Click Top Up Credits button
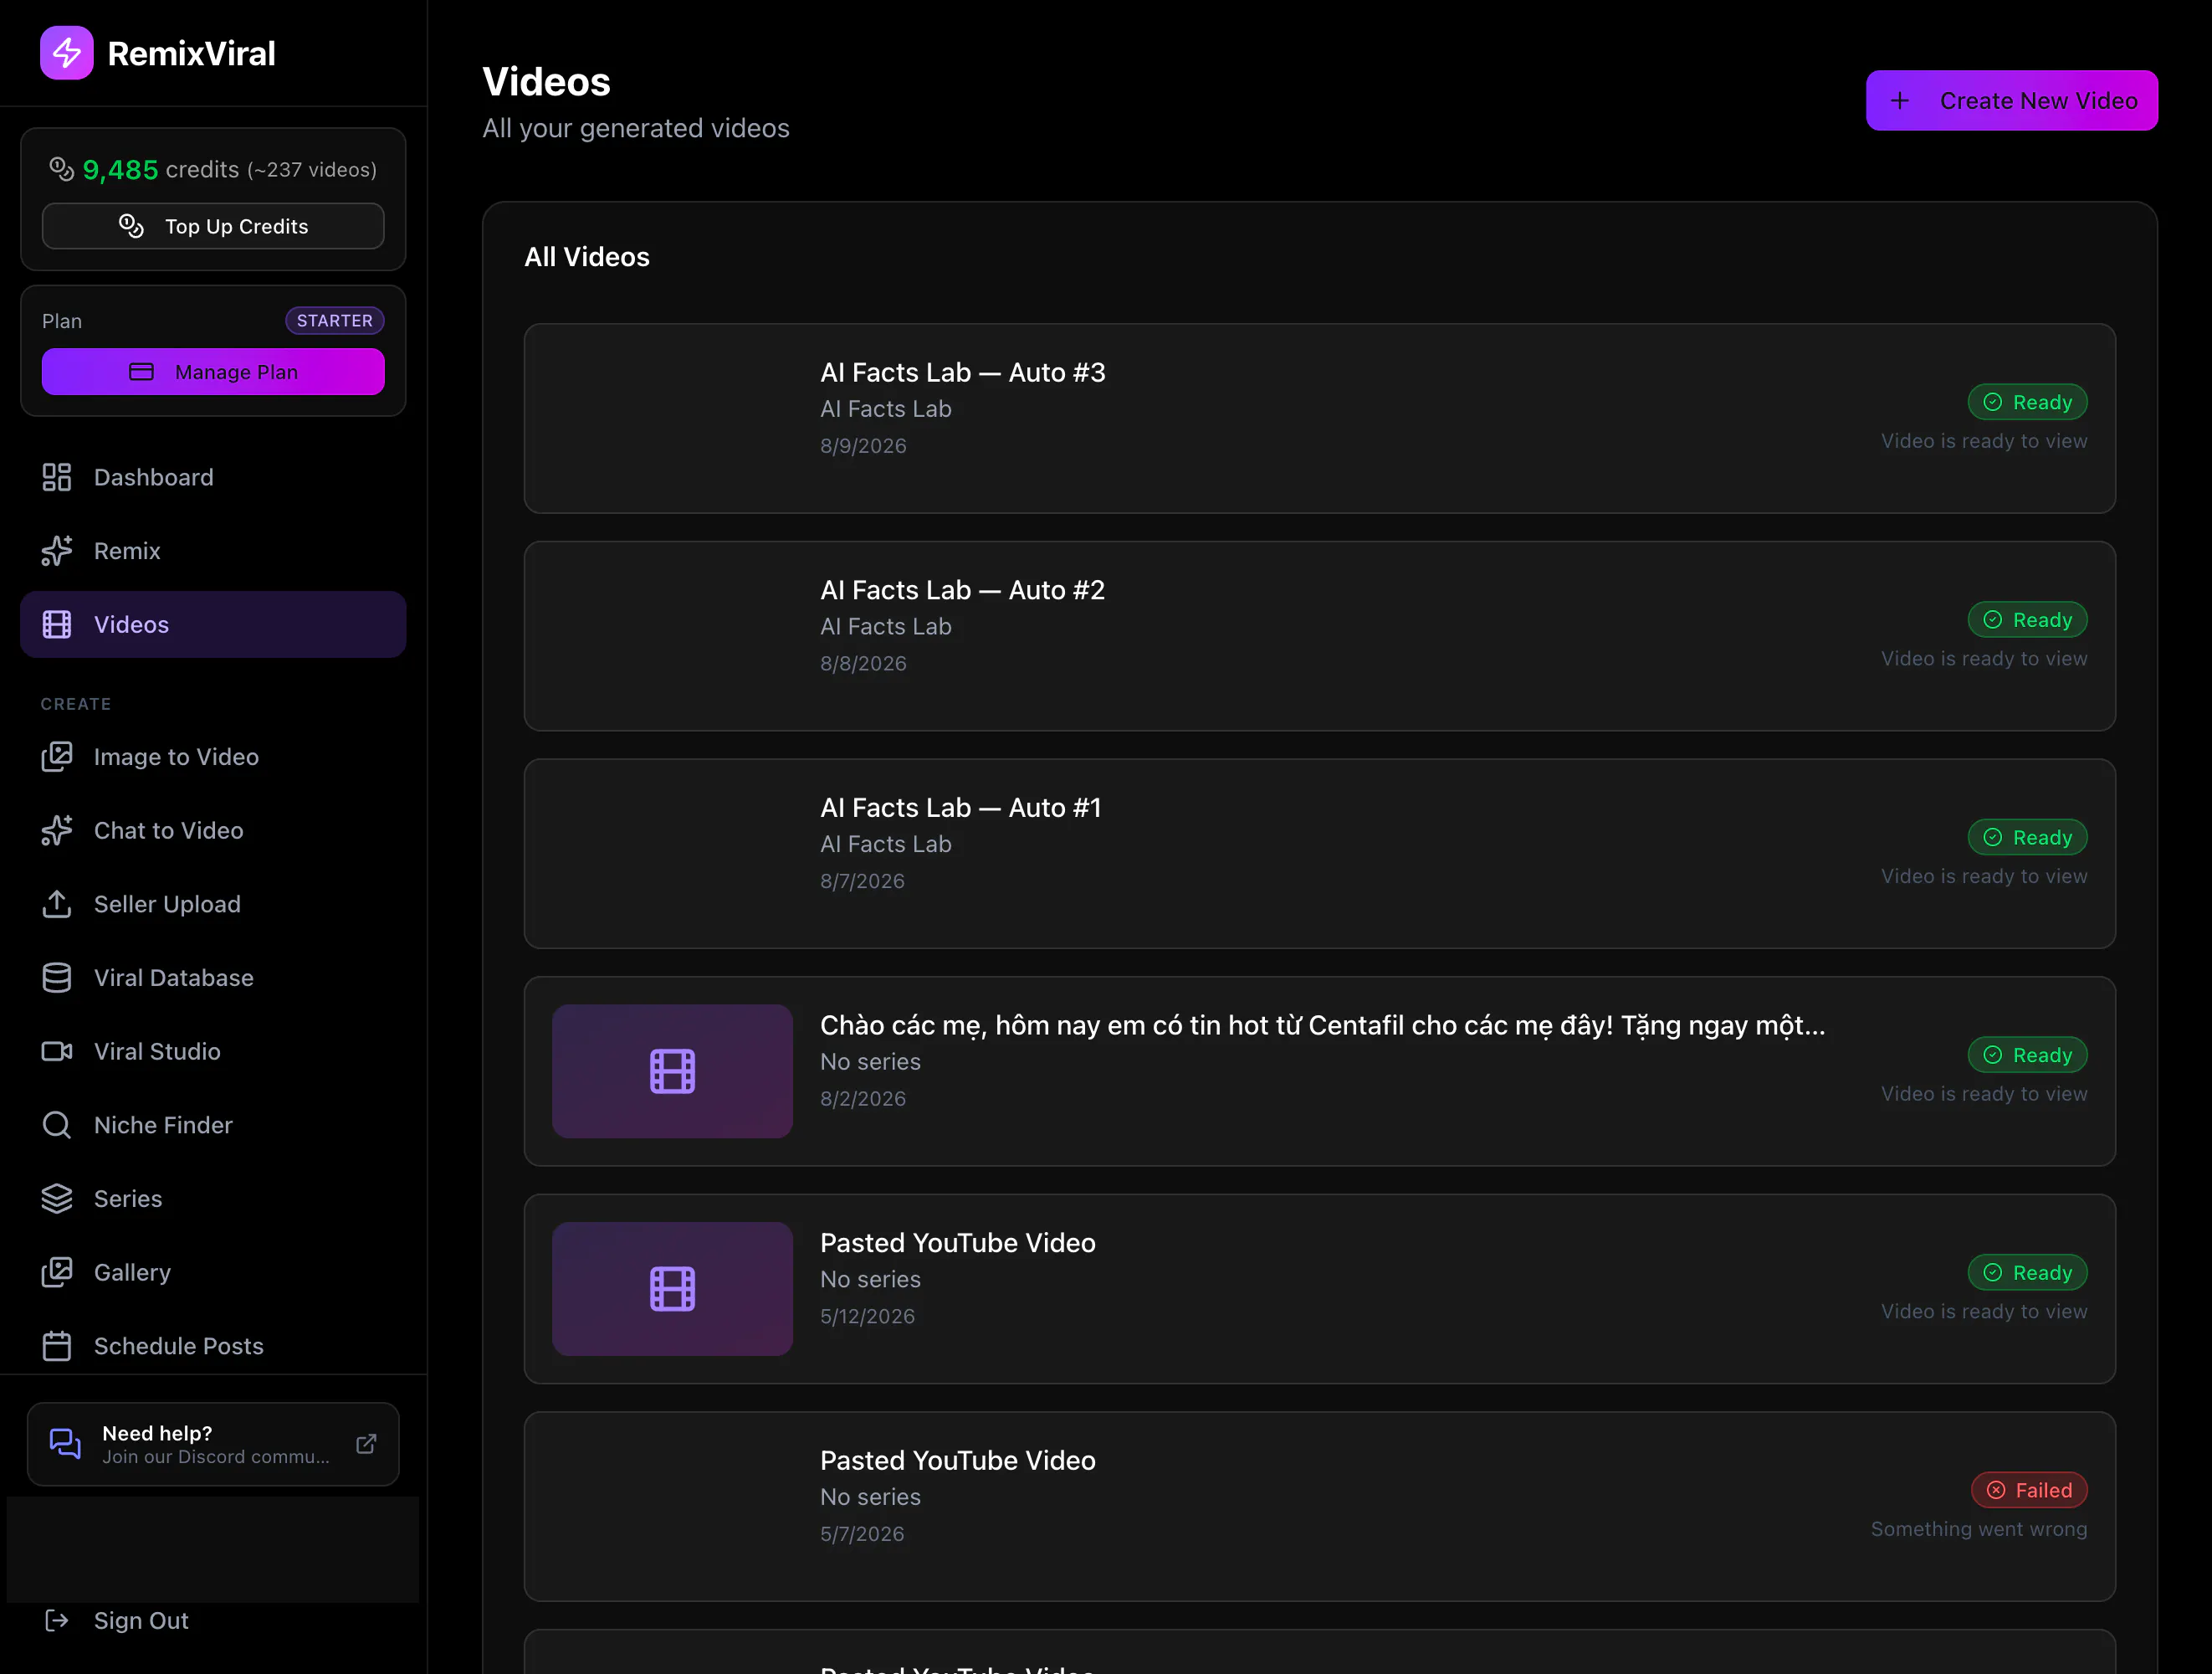This screenshot has width=2212, height=1674. point(213,226)
